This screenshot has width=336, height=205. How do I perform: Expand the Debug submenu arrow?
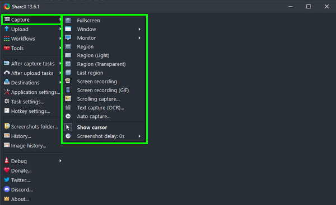(x=60, y=161)
